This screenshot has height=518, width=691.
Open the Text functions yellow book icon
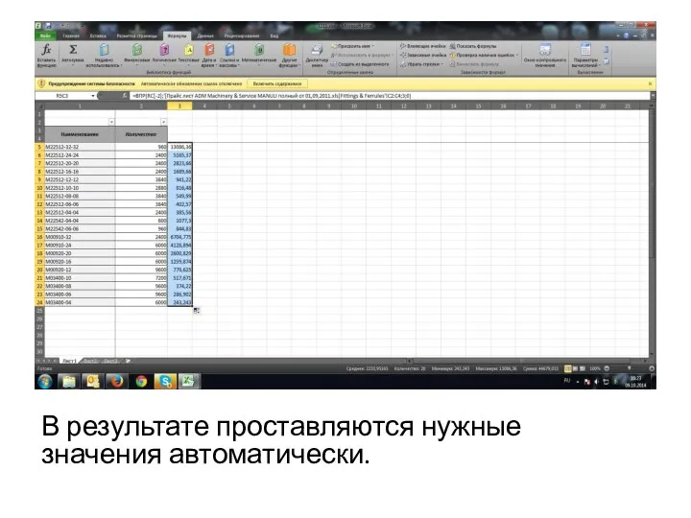189,49
